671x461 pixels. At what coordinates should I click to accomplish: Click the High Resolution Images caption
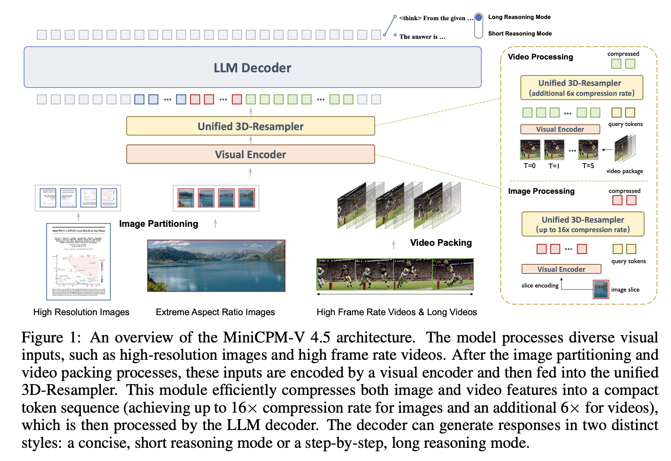point(81,312)
